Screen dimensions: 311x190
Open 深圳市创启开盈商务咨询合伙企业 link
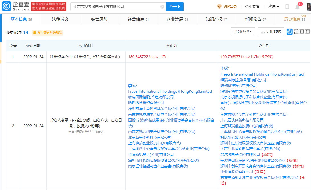pyautogui.click(x=256, y=166)
